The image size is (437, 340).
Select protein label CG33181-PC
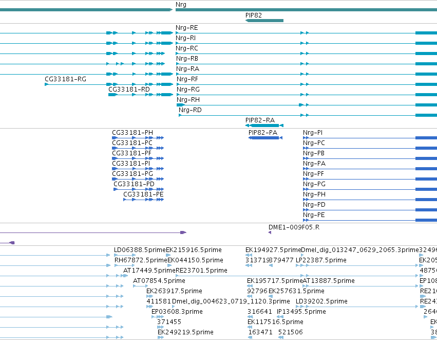pyautogui.click(x=132, y=143)
